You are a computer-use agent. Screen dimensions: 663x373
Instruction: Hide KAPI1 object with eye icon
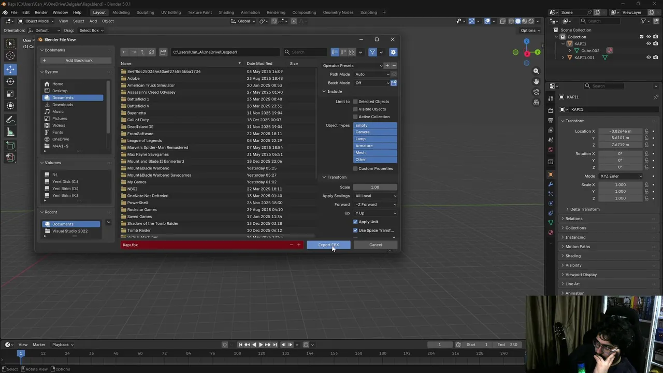click(648, 44)
